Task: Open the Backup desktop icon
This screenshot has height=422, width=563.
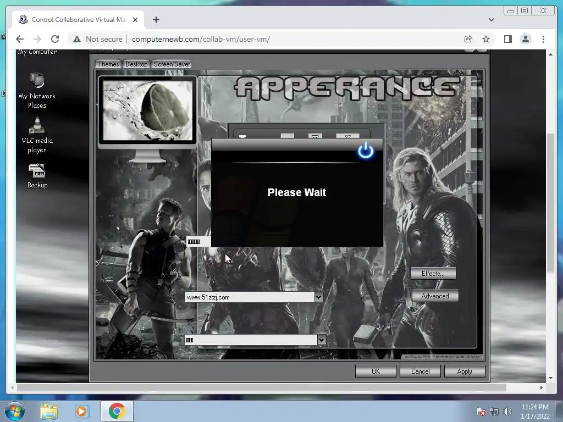Action: (37, 175)
